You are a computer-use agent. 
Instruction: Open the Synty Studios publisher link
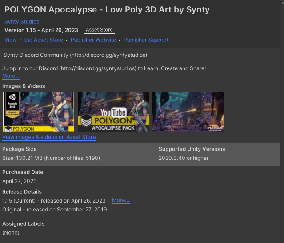click(22, 22)
